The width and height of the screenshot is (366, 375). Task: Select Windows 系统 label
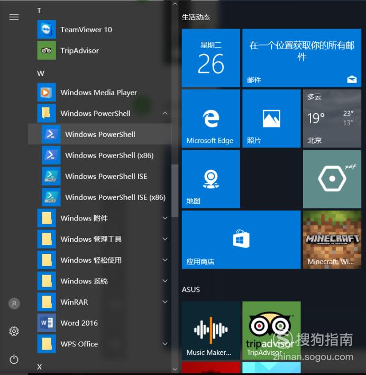pyautogui.click(x=84, y=281)
